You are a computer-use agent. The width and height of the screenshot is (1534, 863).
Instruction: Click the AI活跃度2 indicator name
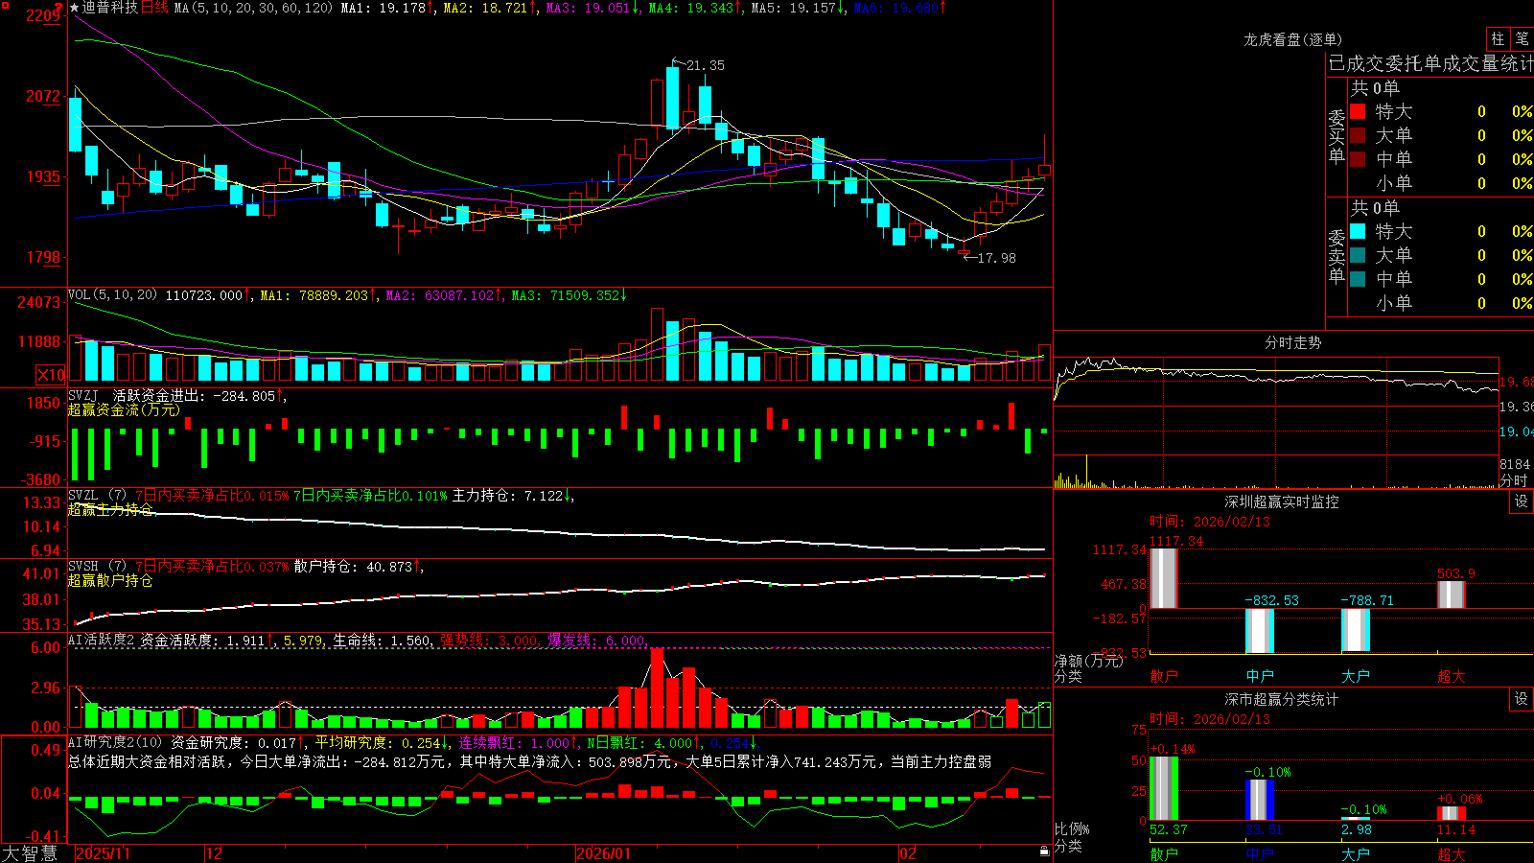click(102, 640)
